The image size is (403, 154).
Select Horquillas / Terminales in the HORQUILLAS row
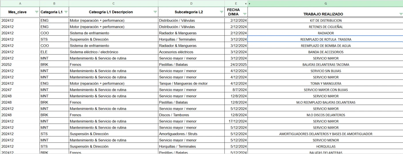[x=191, y=147]
